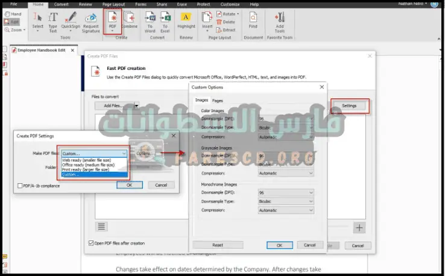The height and width of the screenshot is (276, 445).
Task: Open the Monochrome Images Compression dropdown
Action: click(286, 210)
